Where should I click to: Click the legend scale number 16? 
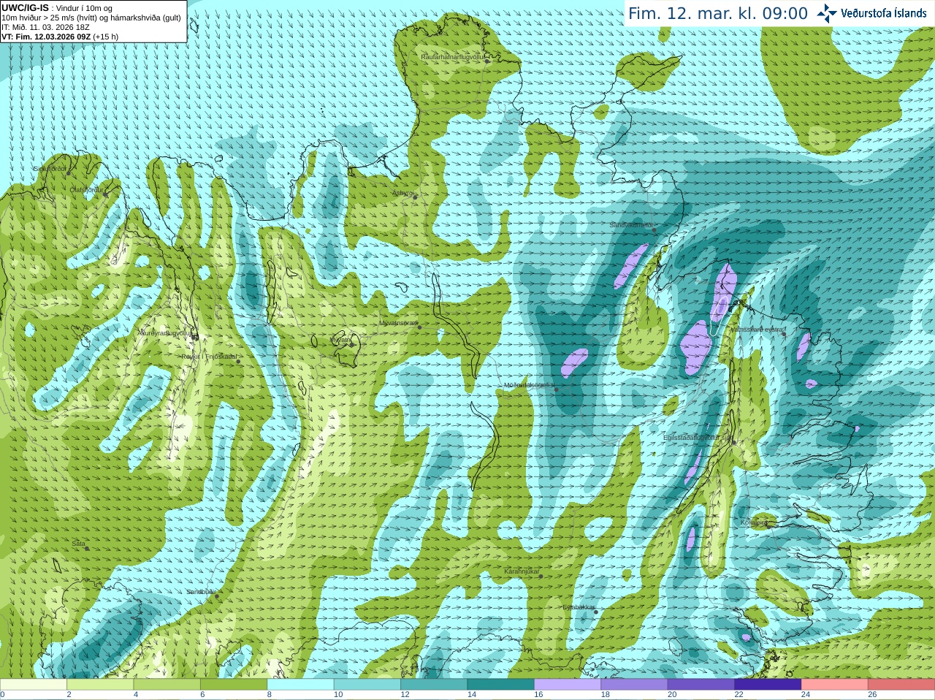[538, 695]
